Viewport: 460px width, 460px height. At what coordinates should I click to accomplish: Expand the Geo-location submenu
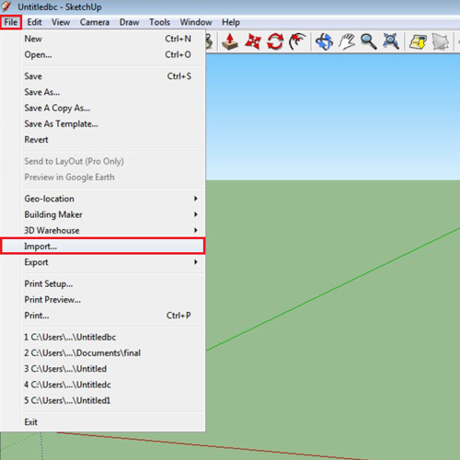click(103, 199)
